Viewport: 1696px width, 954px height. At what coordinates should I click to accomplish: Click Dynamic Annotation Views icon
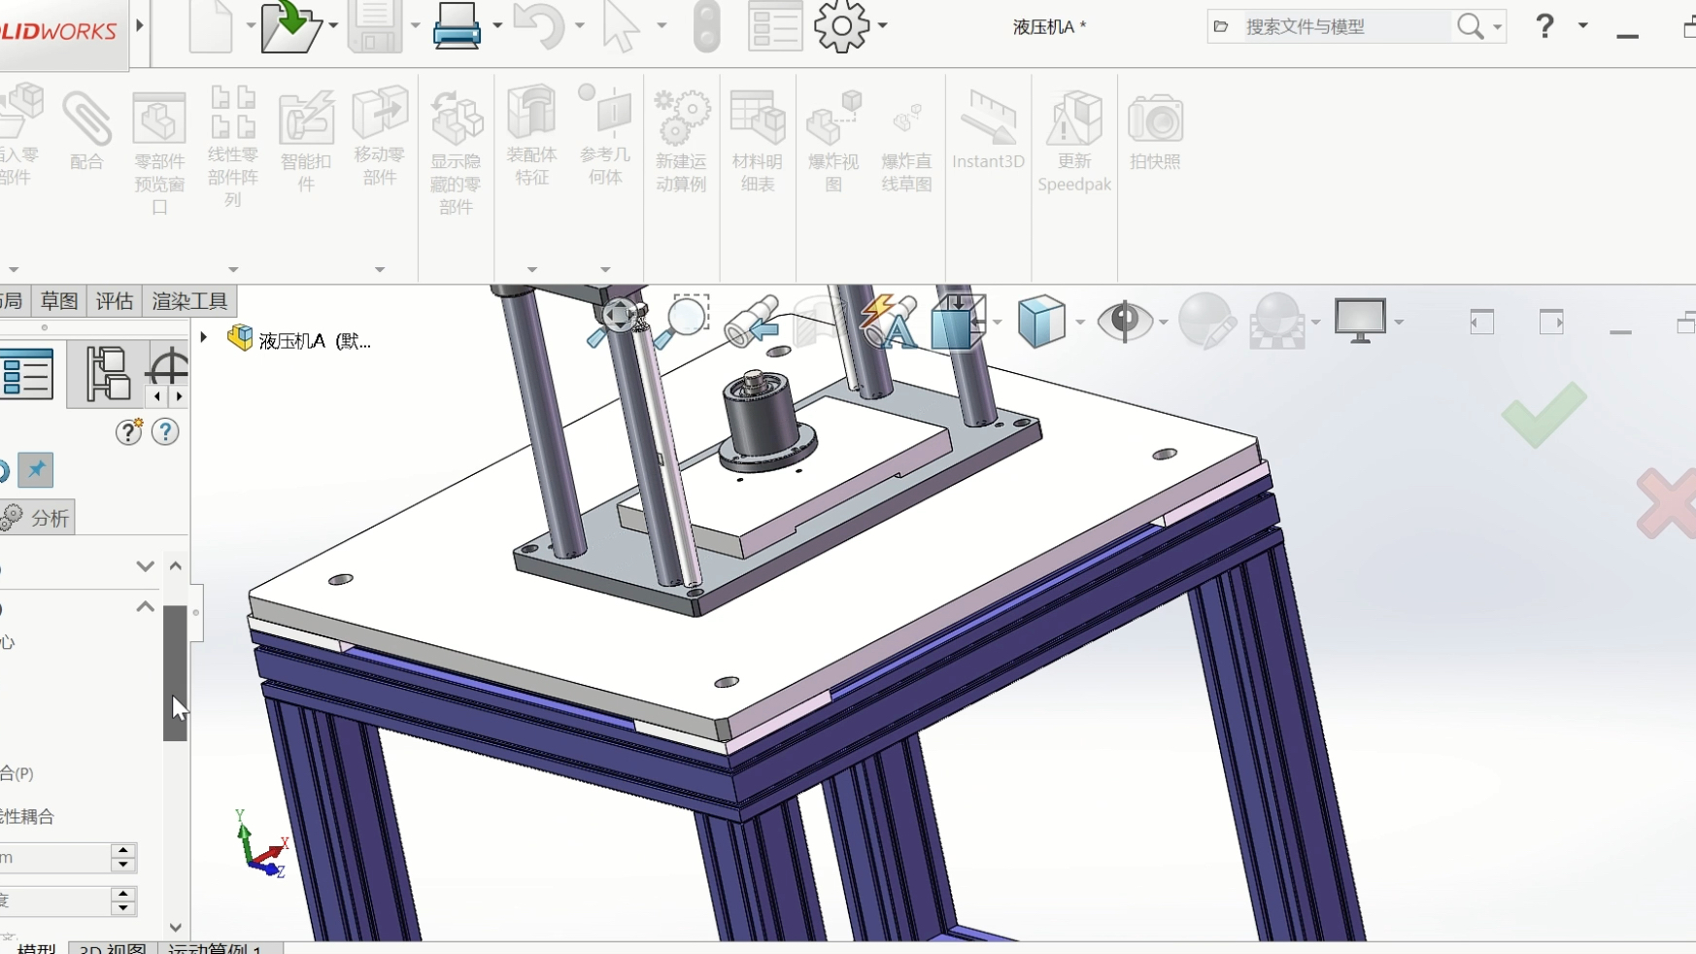(x=889, y=322)
